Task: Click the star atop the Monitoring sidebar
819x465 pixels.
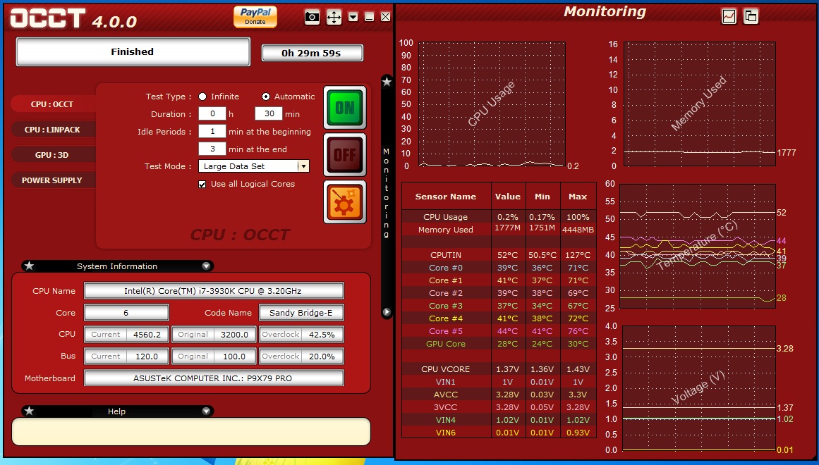Action: (387, 82)
